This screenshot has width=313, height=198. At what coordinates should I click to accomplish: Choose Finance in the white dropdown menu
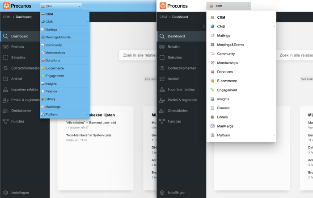point(241,108)
